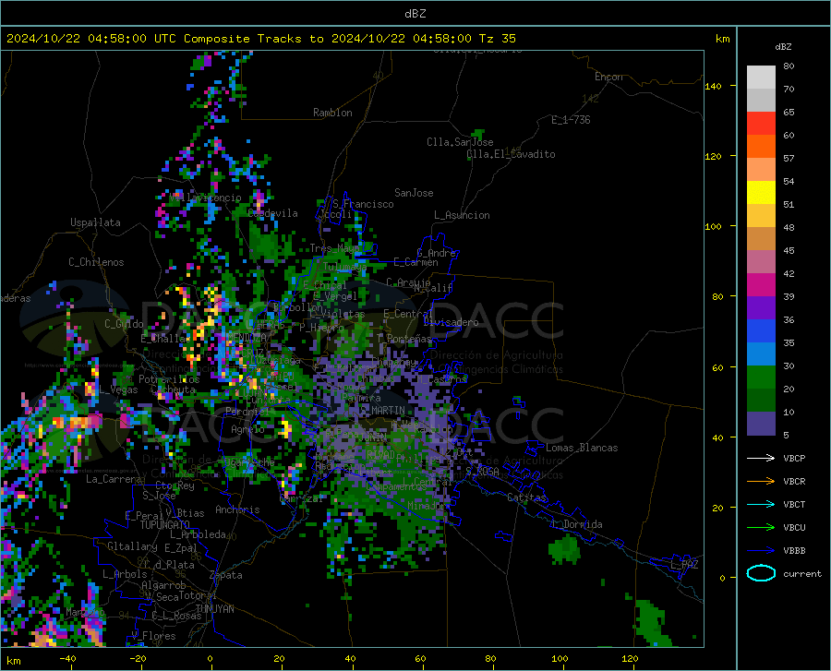Click the Divisadero map label
Image resolution: width=831 pixels, height=671 pixels.
tap(451, 322)
